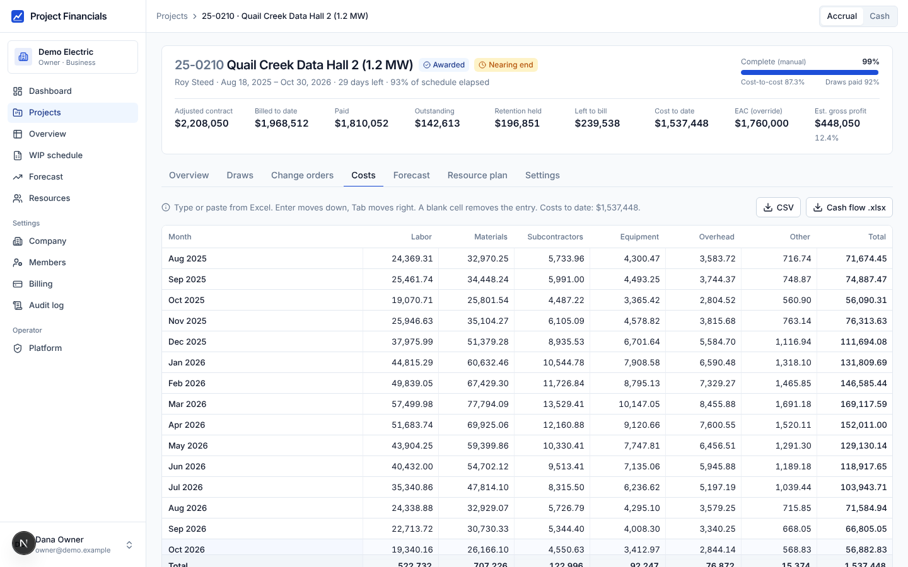Click the WIP schedule document icon
This screenshot has height=567, width=908.
[x=18, y=156]
